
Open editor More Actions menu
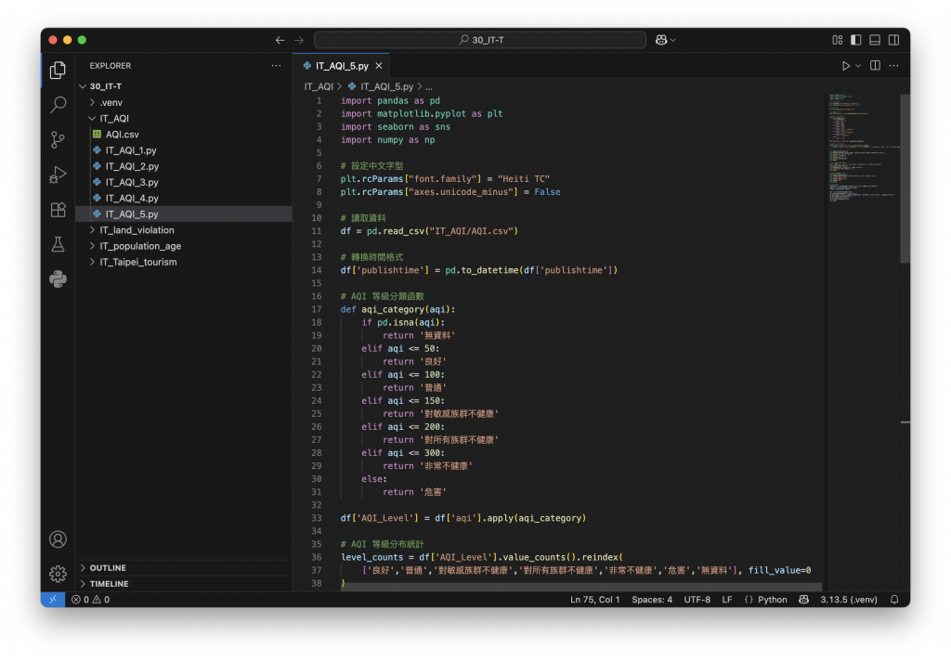click(893, 66)
